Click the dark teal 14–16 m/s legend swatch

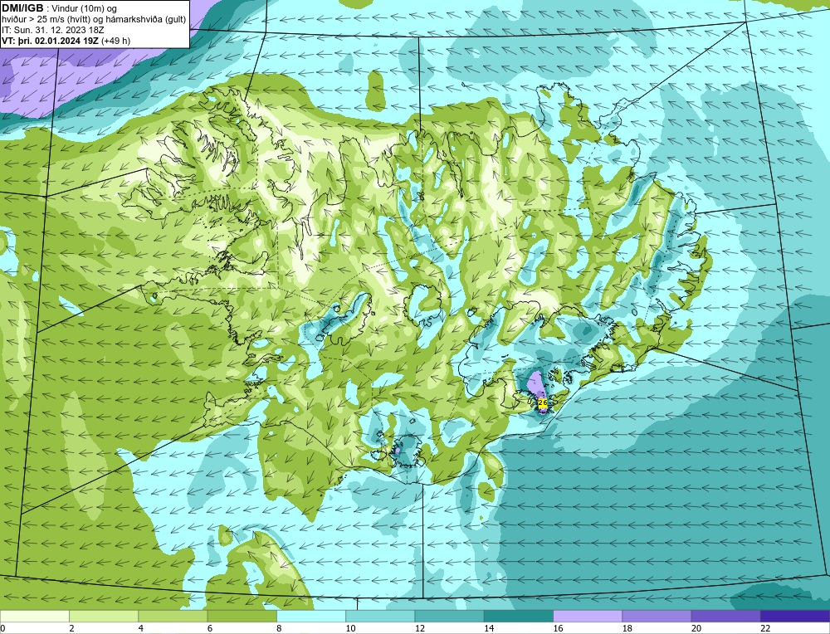click(x=519, y=616)
